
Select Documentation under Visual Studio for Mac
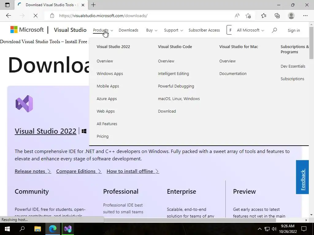[x=233, y=73]
